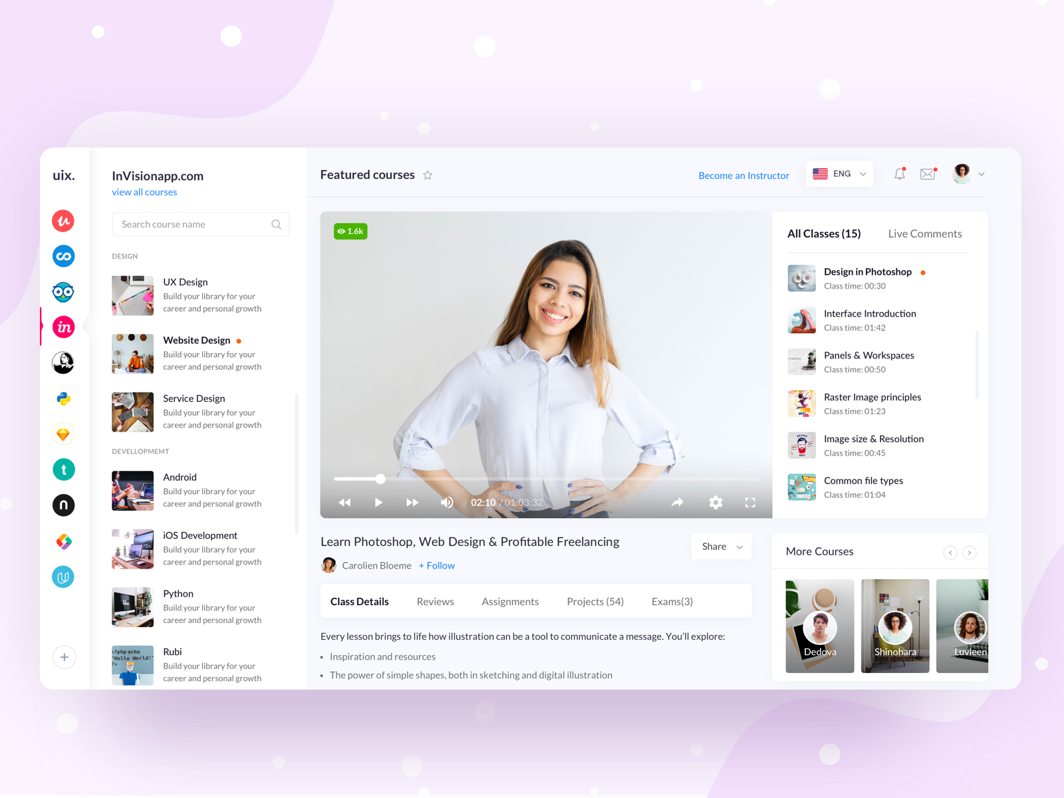This screenshot has width=1064, height=798.
Task: Click the search magnifier icon
Action: click(276, 224)
